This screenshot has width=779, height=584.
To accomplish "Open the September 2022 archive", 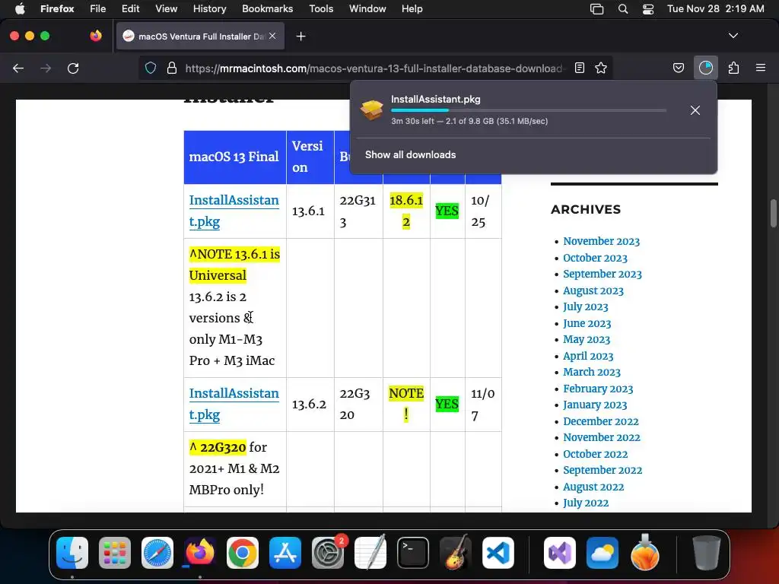I will click(x=603, y=470).
